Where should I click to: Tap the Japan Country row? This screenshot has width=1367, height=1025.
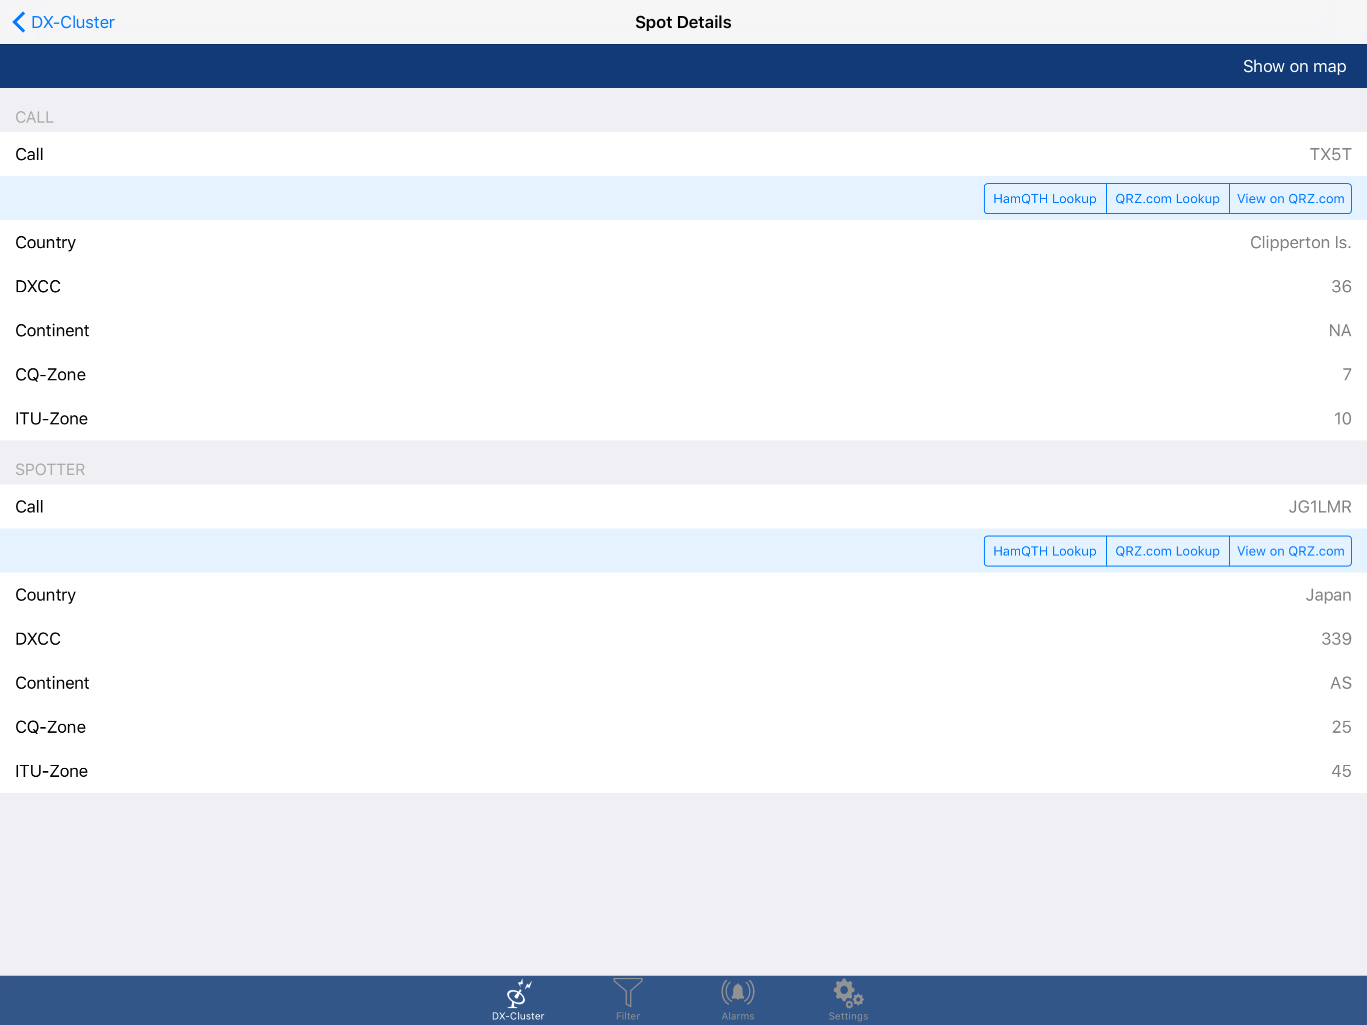pyautogui.click(x=683, y=595)
